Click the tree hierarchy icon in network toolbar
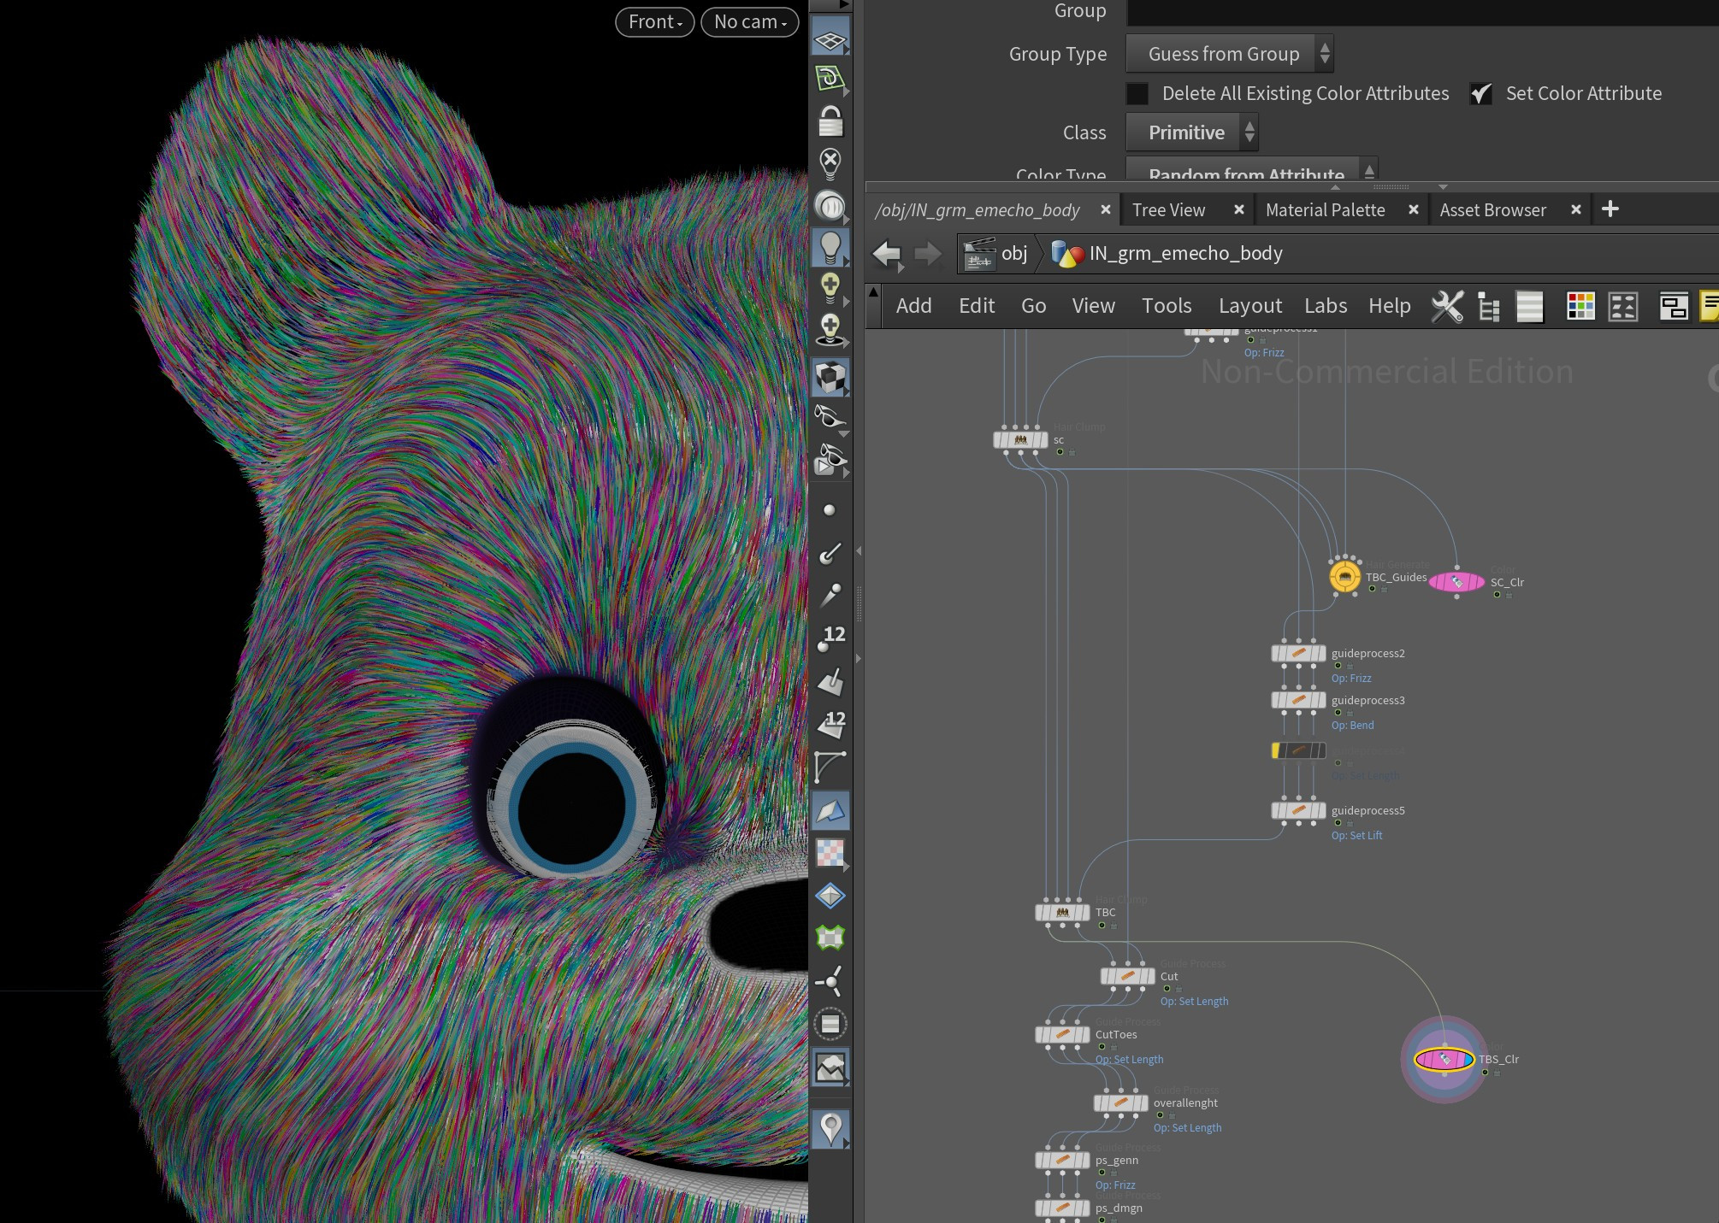Viewport: 1719px width, 1223px height. tap(1488, 305)
